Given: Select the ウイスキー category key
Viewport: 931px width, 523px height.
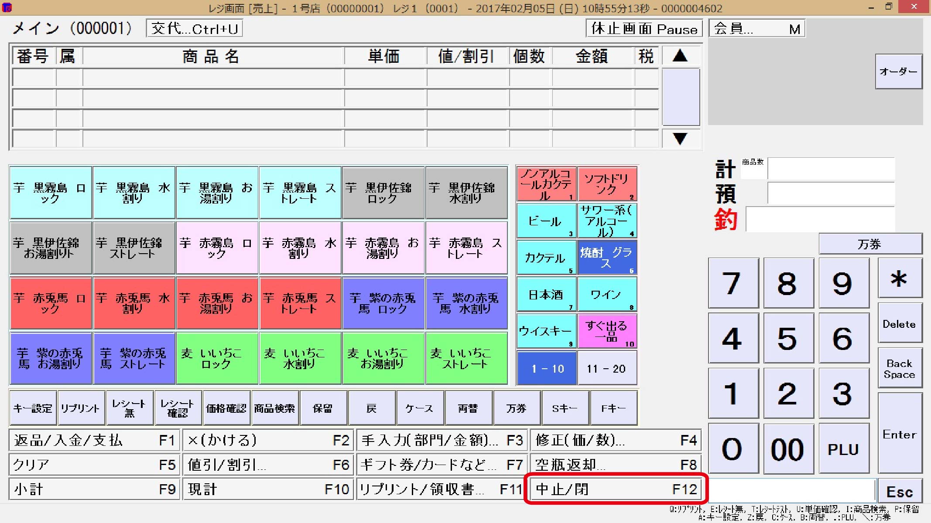Looking at the screenshot, I should pyautogui.click(x=546, y=331).
